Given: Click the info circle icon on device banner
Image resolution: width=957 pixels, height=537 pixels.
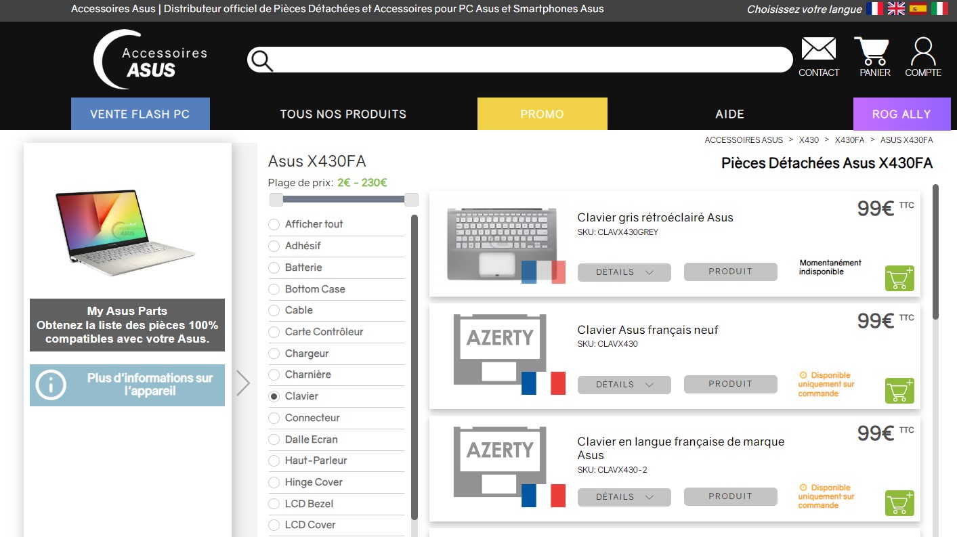Looking at the screenshot, I should pos(51,385).
